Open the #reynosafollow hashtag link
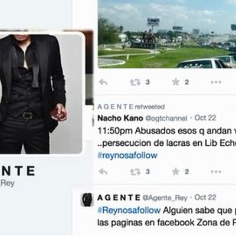This screenshot has width=236, height=236. 127,155
